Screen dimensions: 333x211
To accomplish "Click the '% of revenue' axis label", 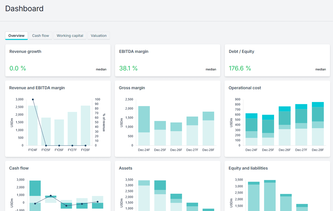I will 104,123.
